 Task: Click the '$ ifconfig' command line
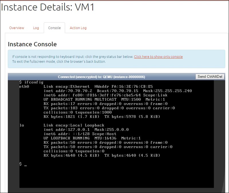click(31, 82)
